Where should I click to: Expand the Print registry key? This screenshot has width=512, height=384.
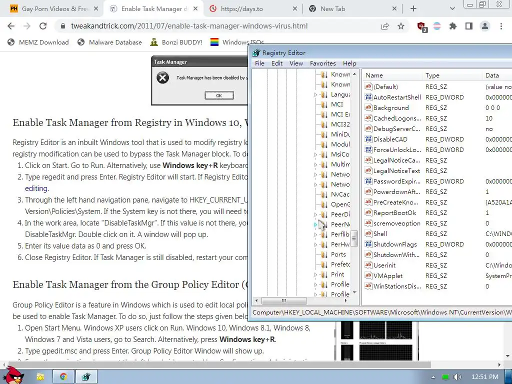click(x=315, y=274)
